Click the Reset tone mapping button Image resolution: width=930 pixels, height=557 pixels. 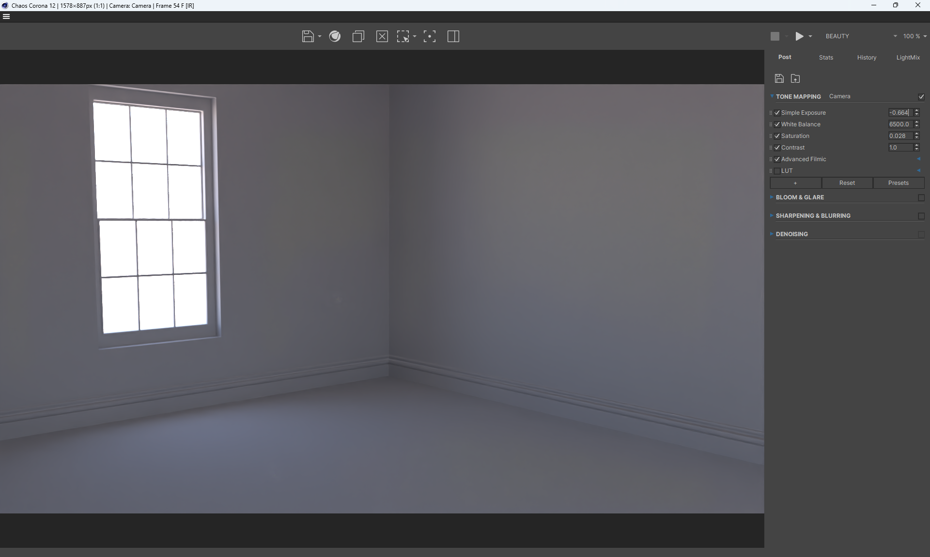847,183
